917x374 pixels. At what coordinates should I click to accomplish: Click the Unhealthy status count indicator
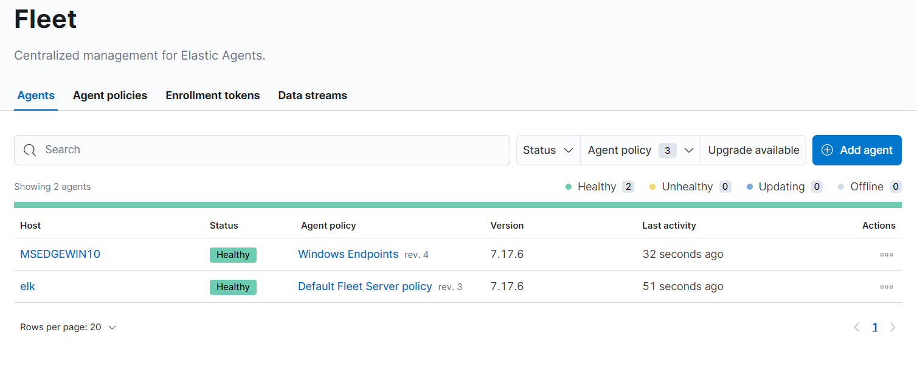click(690, 187)
